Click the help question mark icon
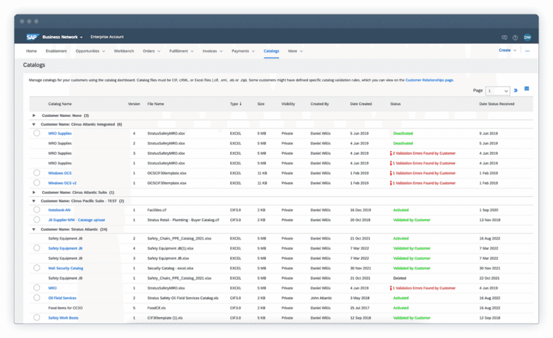The image size is (553, 338). (x=515, y=37)
